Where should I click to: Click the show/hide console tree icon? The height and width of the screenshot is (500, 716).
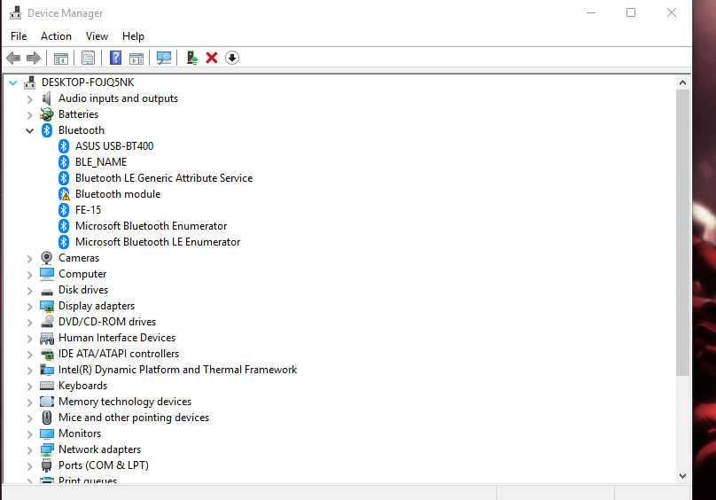click(x=61, y=58)
